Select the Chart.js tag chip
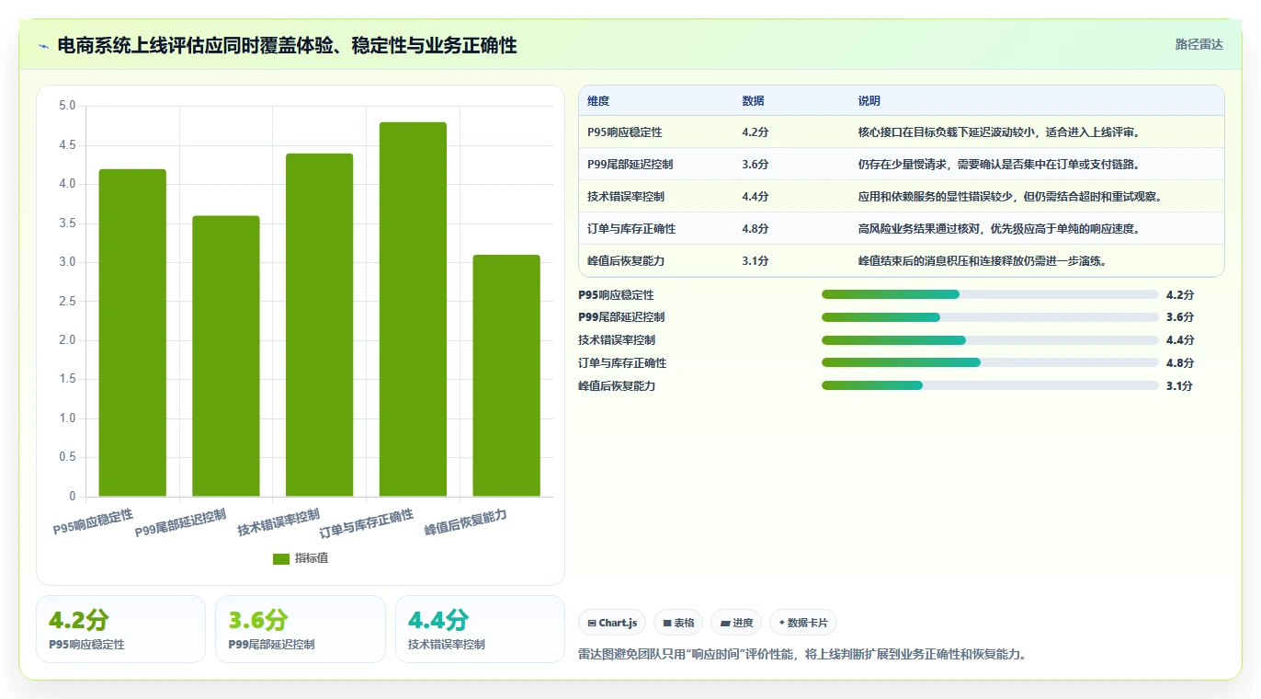 coord(612,623)
